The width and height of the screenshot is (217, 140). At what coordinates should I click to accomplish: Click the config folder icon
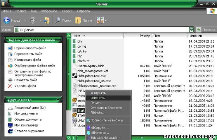[75, 46]
